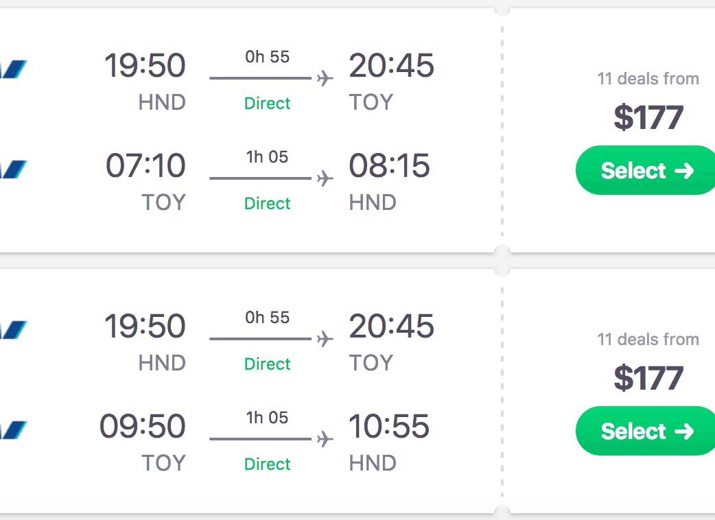Click the airline logo beside the 07:10 departure
This screenshot has height=520, width=715.
click(x=14, y=169)
